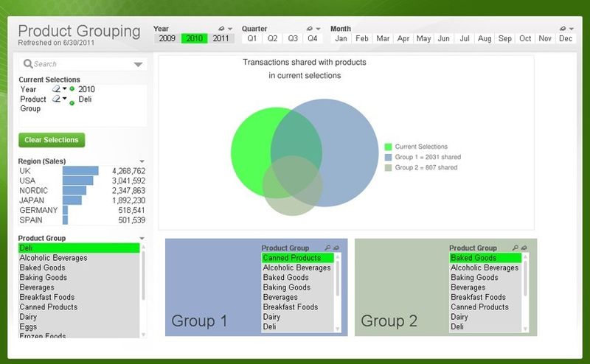Screen dimensions: 590x364
Task: Click the green status dot beside Deli selection
Action: tap(72, 102)
